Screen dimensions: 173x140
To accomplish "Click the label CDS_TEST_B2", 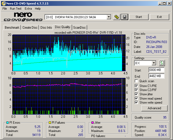I will 156,52.
